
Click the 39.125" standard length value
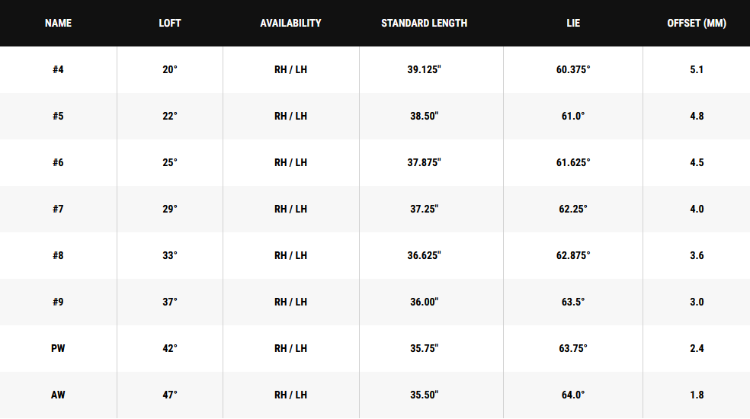(424, 69)
